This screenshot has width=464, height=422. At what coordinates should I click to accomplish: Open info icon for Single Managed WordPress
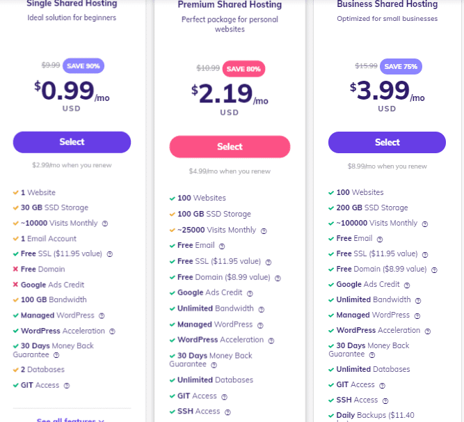[102, 316]
